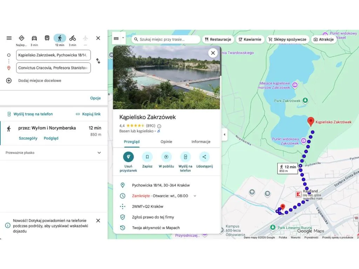Click Udostępnij share icon
The height and width of the screenshot is (269, 359).
[x=204, y=157]
